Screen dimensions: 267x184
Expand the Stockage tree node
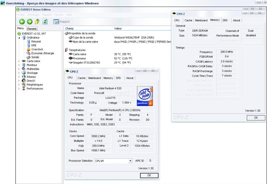point(19,73)
